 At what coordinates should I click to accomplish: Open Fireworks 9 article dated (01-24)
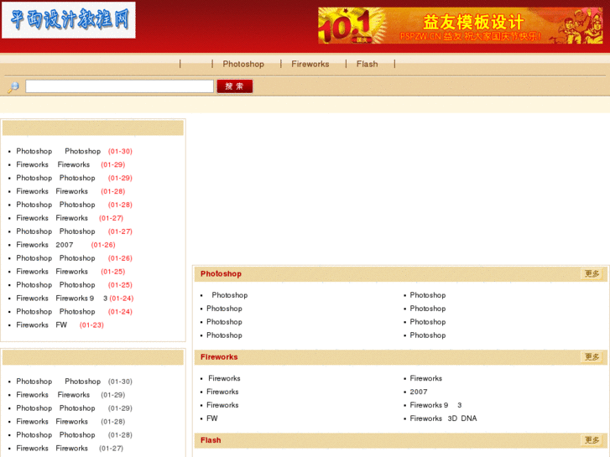(x=62, y=299)
